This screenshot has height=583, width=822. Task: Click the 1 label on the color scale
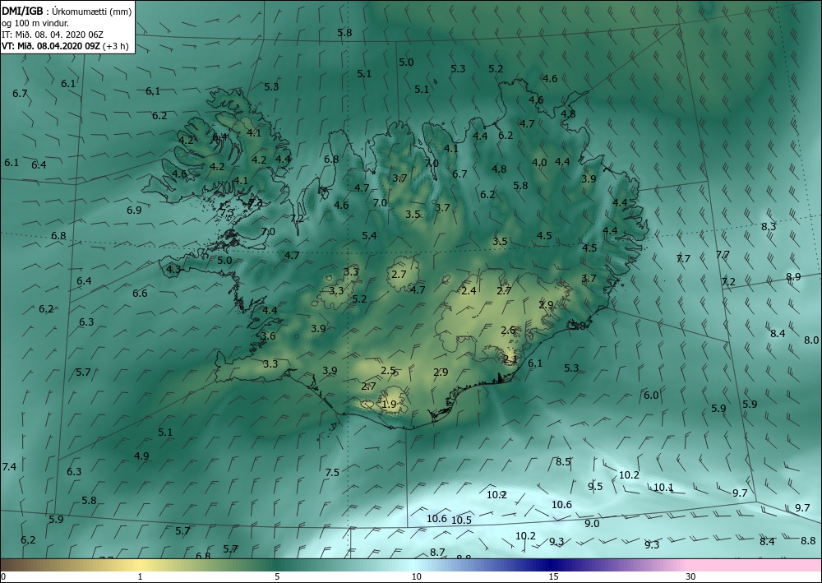(140, 576)
